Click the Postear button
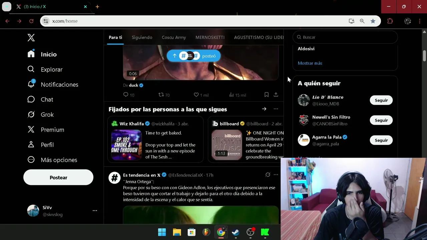This screenshot has width=427, height=240. 58,177
